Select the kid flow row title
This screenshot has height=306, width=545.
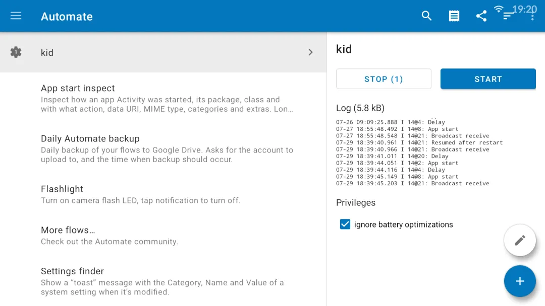[47, 53]
